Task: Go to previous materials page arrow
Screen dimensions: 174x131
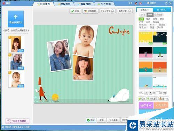Action: point(146,93)
